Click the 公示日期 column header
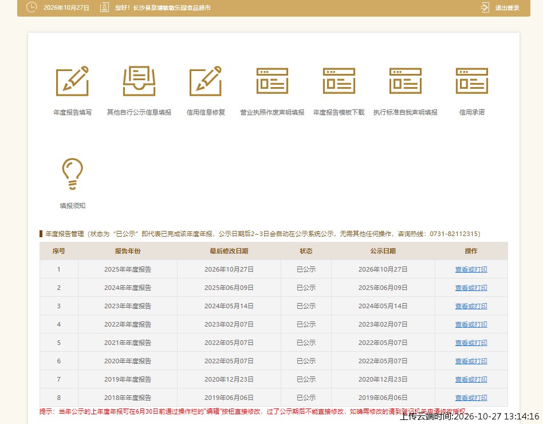 (x=383, y=251)
